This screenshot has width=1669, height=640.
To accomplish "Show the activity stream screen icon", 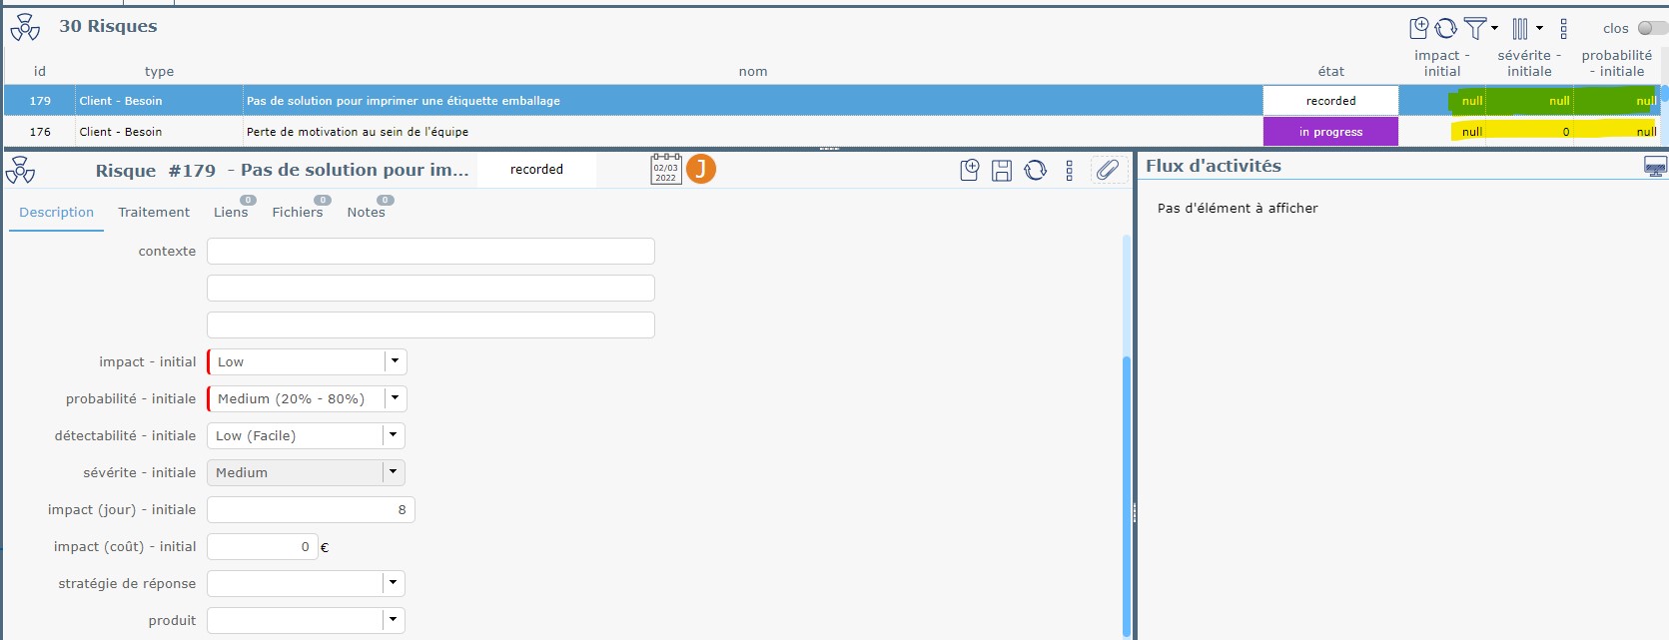I will coord(1655,167).
